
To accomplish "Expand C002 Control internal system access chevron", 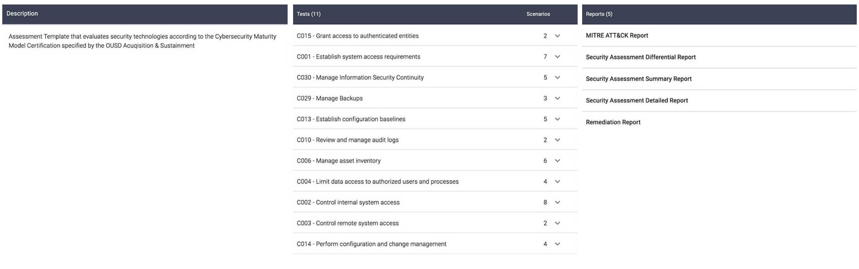I will point(557,202).
